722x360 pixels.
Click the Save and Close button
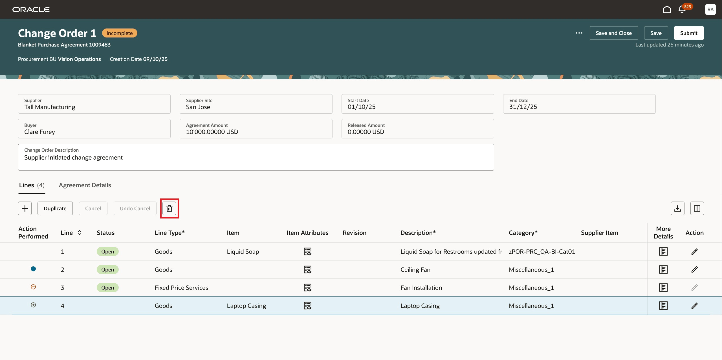pos(613,33)
